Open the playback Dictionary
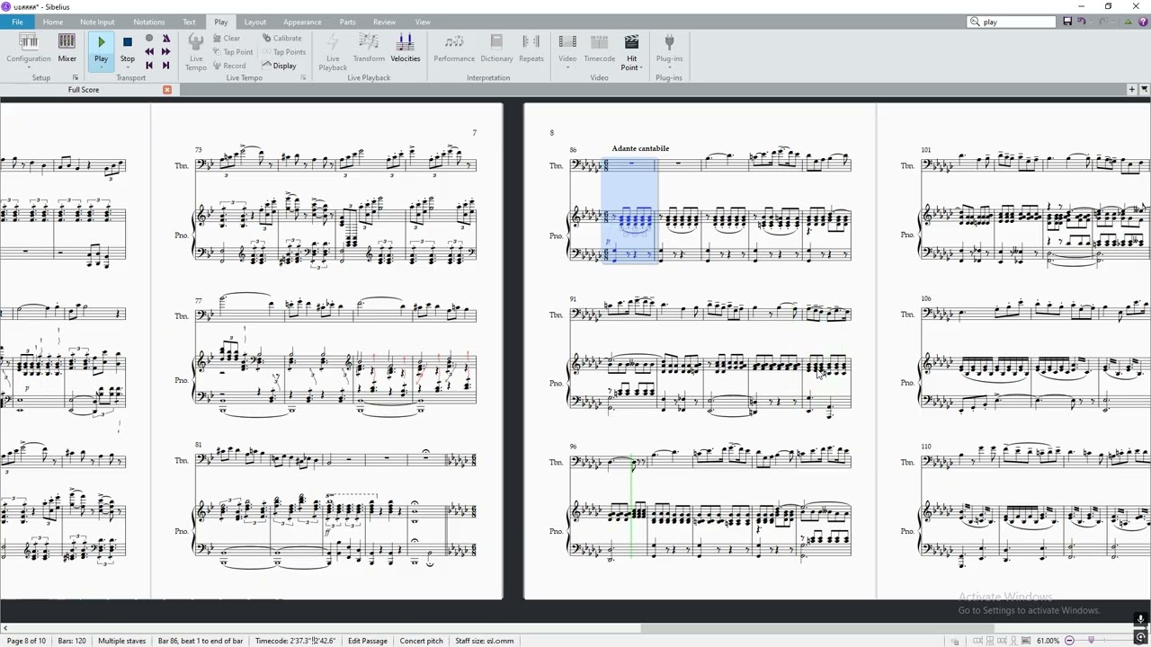Screen dimensions: 1151x647 tap(496, 49)
